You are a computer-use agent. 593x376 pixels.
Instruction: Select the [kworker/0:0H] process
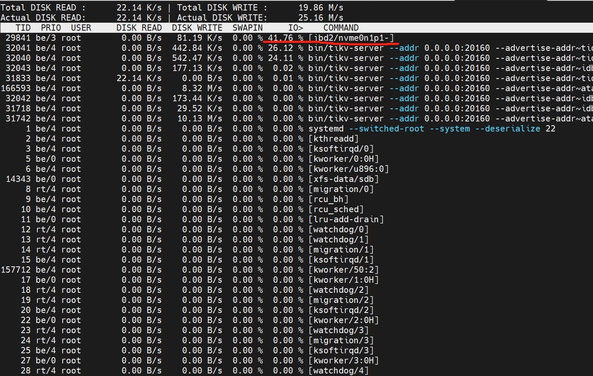click(344, 159)
